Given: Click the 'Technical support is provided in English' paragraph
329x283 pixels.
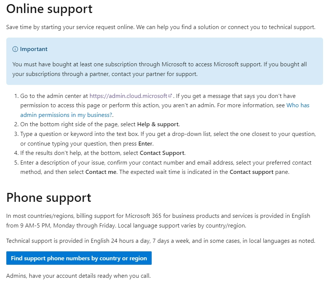Looking at the screenshot, I should pyautogui.click(x=161, y=241).
